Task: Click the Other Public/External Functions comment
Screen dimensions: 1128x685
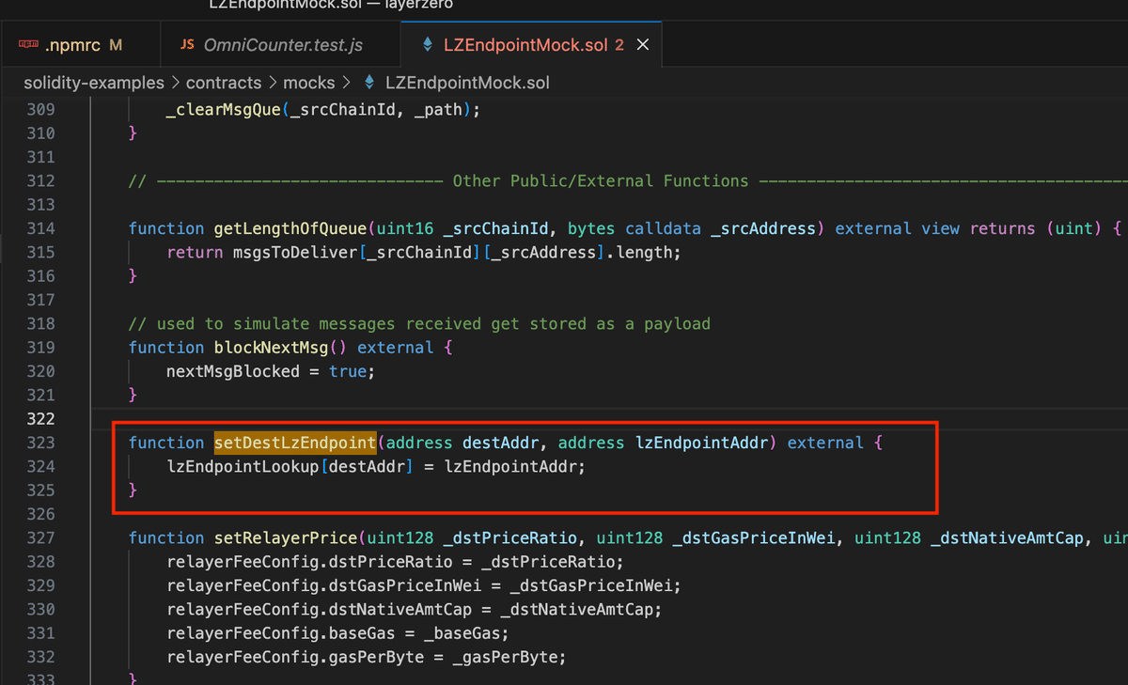Action: click(x=601, y=180)
